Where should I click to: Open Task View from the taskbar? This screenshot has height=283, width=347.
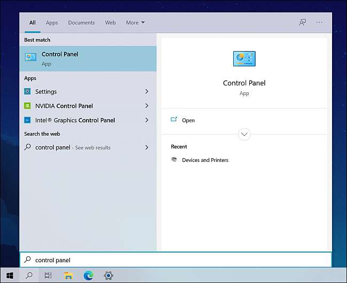48,276
